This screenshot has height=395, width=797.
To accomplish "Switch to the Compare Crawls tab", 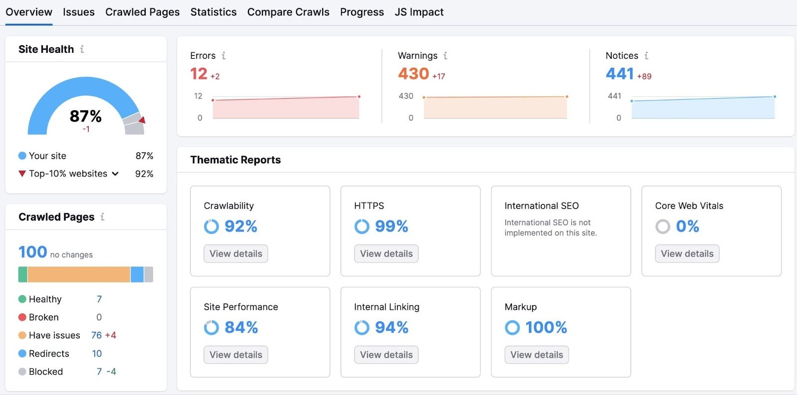I will coord(288,12).
